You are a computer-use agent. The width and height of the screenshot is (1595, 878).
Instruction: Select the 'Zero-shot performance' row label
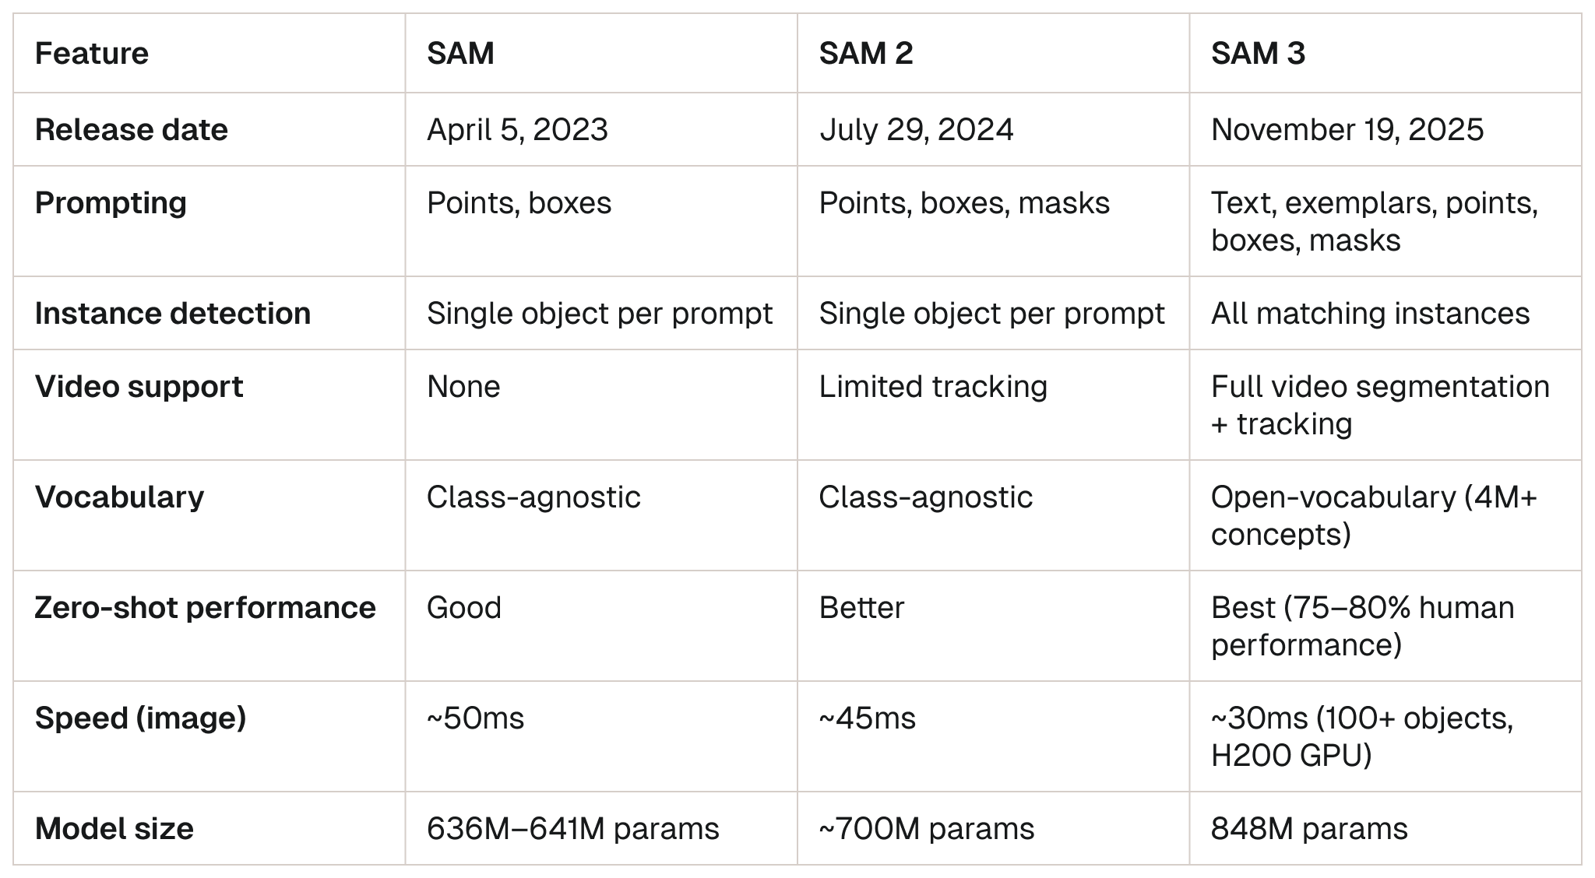pos(205,607)
